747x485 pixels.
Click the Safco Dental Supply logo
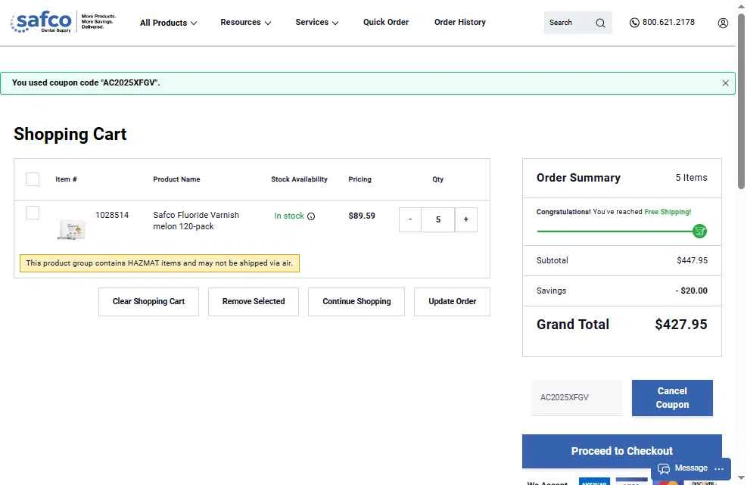coord(42,22)
